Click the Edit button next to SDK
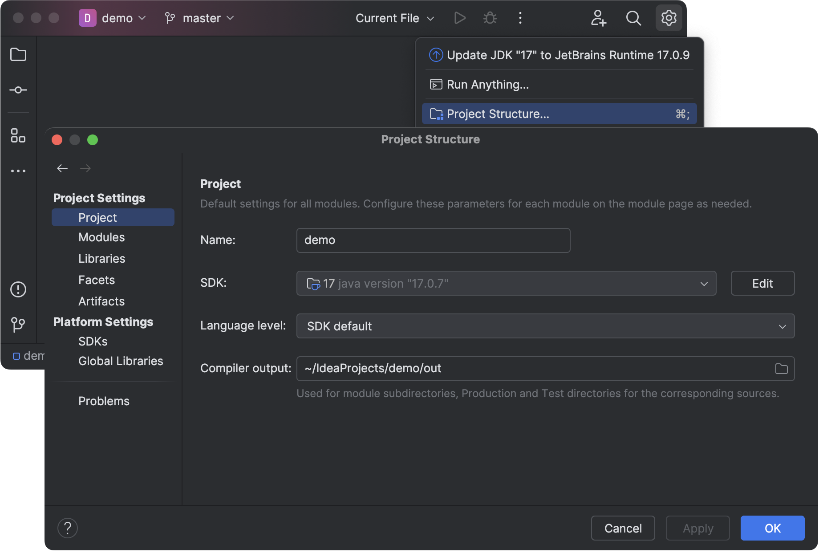Screen dimensions: 819x553 762,283
